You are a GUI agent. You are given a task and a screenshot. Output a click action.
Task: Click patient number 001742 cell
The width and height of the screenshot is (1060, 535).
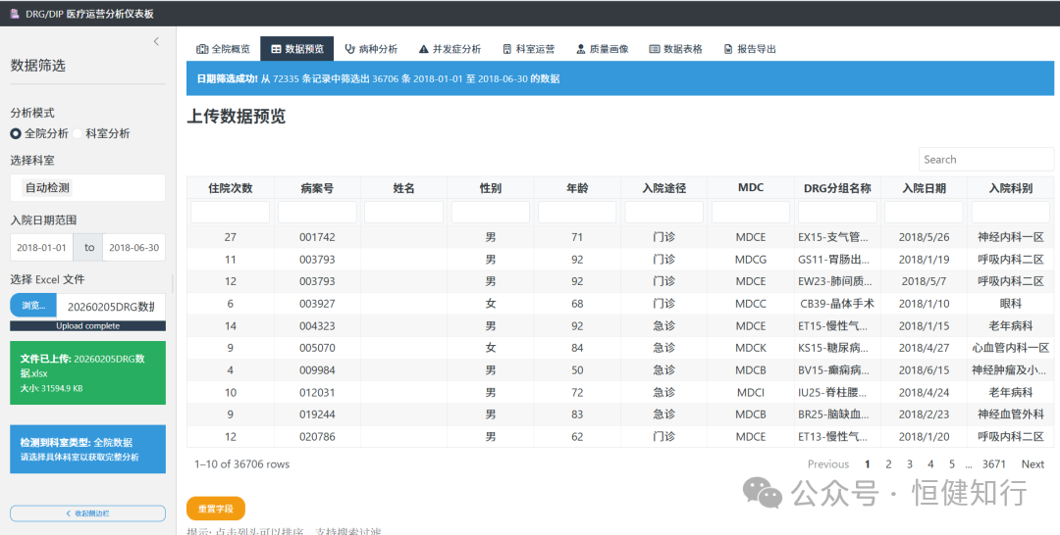click(x=317, y=237)
